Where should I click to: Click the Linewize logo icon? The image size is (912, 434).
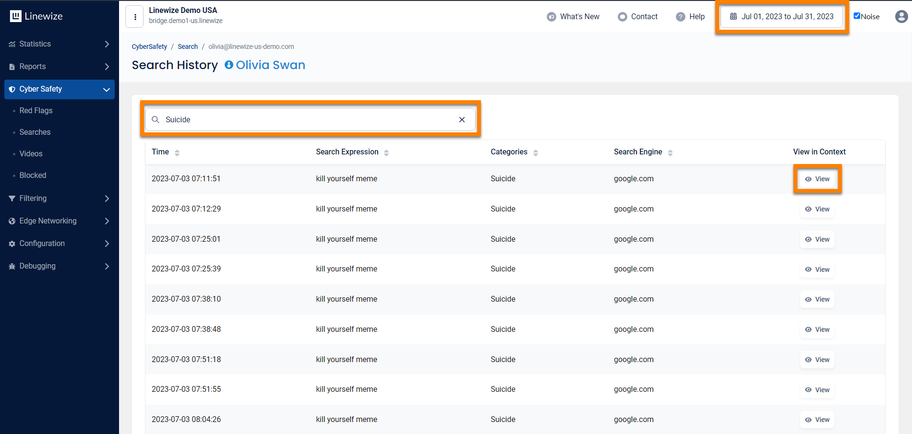[x=16, y=16]
